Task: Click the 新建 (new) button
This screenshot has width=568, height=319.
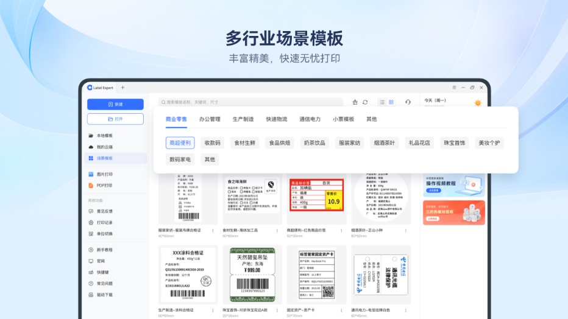Action: coord(115,104)
